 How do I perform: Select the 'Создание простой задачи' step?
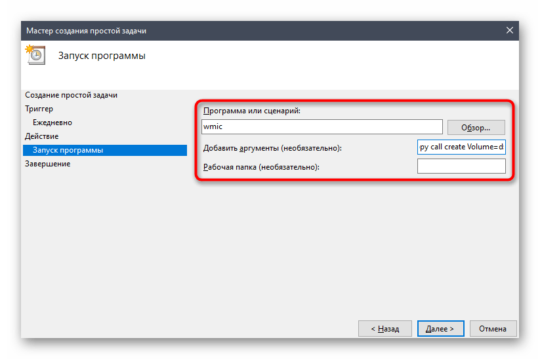tap(71, 95)
